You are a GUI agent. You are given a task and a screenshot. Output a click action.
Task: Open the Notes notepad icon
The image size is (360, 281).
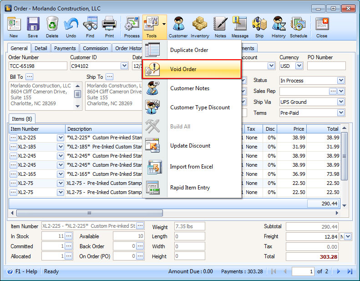[x=220, y=27]
